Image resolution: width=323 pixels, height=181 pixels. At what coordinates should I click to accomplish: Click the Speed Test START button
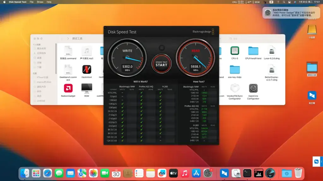click(161, 64)
